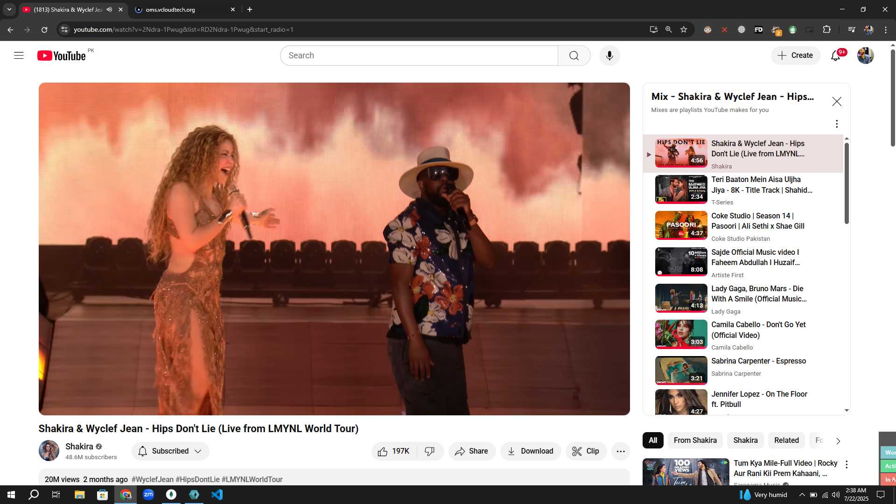View site information icon in address bar
Viewport: 896px width, 504px height.
point(64,29)
